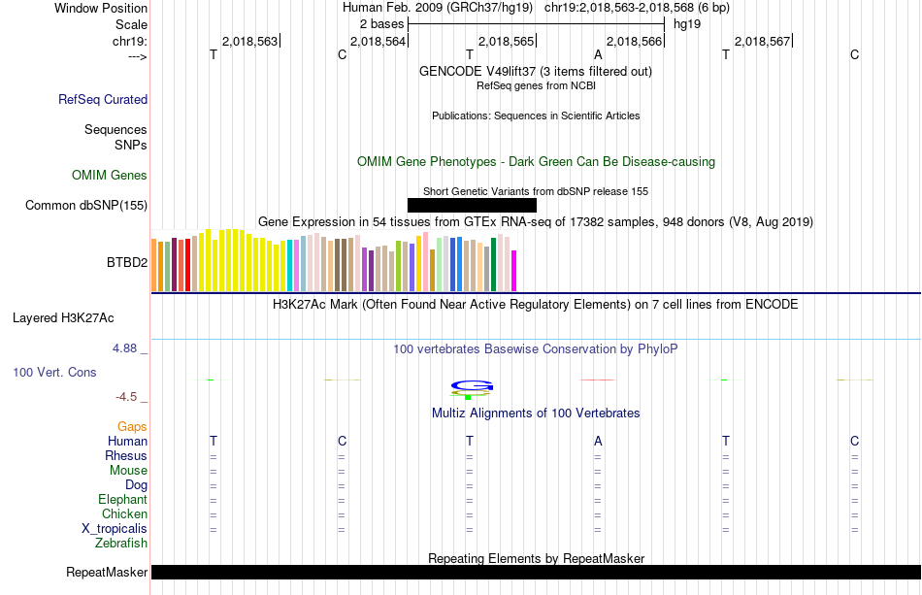Viewport: 922px width, 595px height.
Task: Click the position label 2,018,565
Action: click(x=507, y=41)
